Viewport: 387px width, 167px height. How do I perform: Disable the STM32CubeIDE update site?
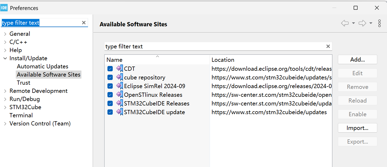pos(110,112)
